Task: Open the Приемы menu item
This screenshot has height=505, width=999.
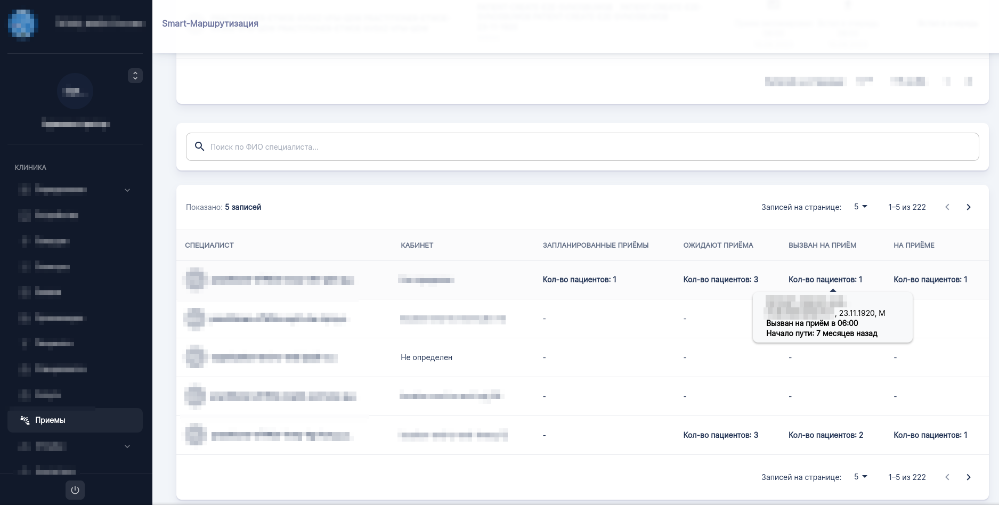Action: pos(50,420)
